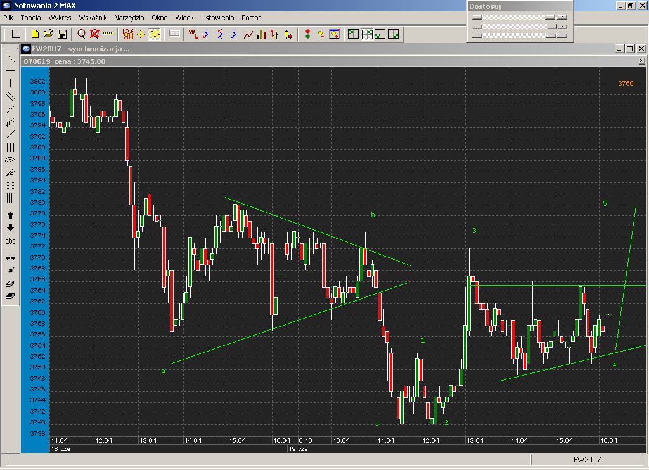This screenshot has height=470, width=649.
Task: Open the Plik menu
Action: click(8, 17)
